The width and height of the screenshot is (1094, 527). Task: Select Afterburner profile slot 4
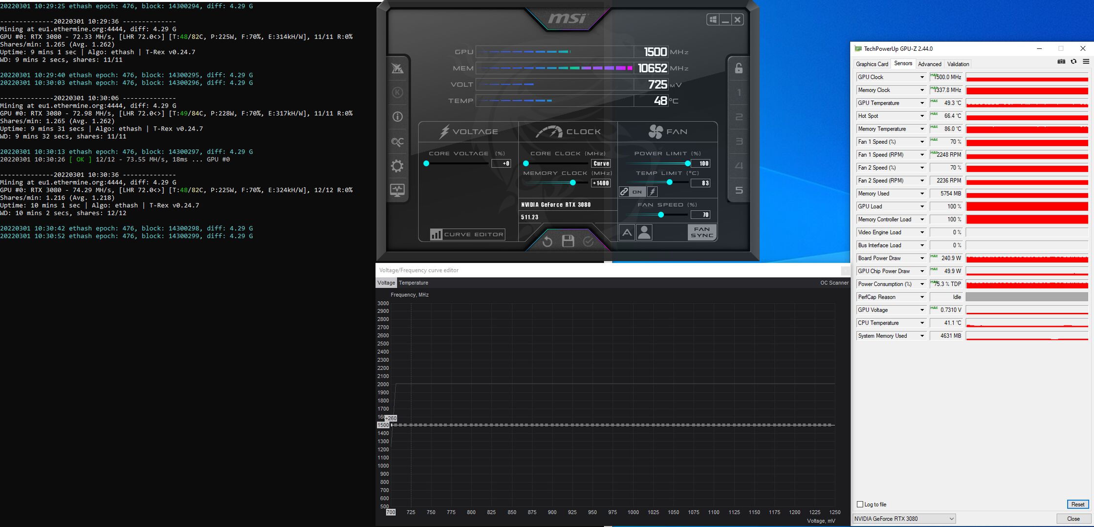point(739,166)
